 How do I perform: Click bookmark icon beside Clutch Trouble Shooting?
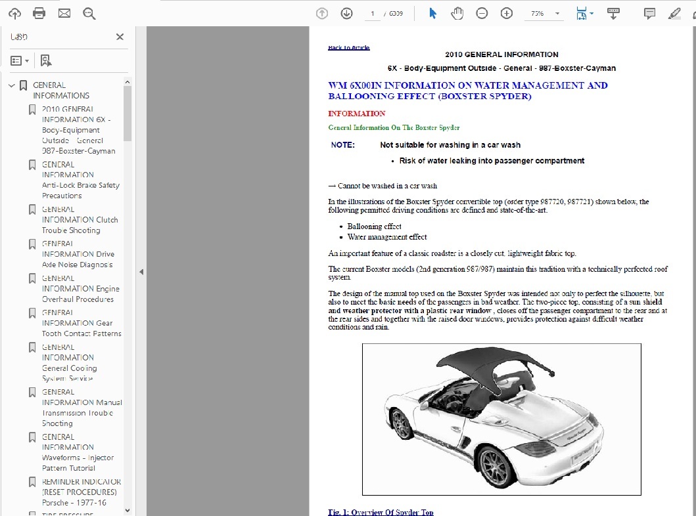coord(32,209)
